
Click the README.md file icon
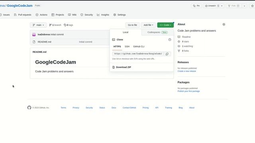[34, 42]
